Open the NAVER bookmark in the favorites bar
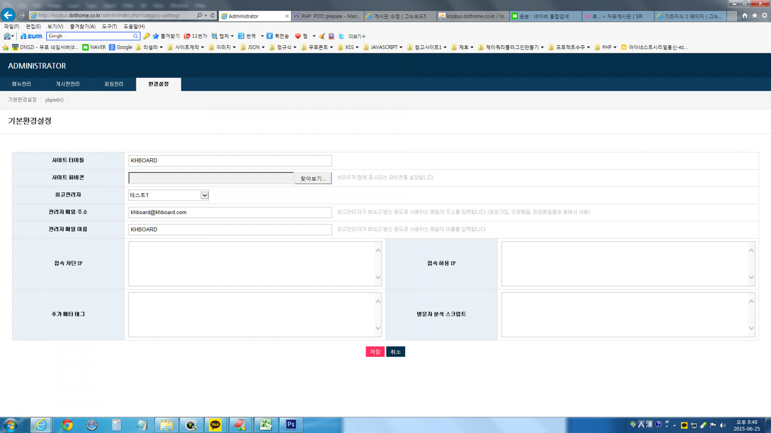The height and width of the screenshot is (433, 771). pos(94,47)
